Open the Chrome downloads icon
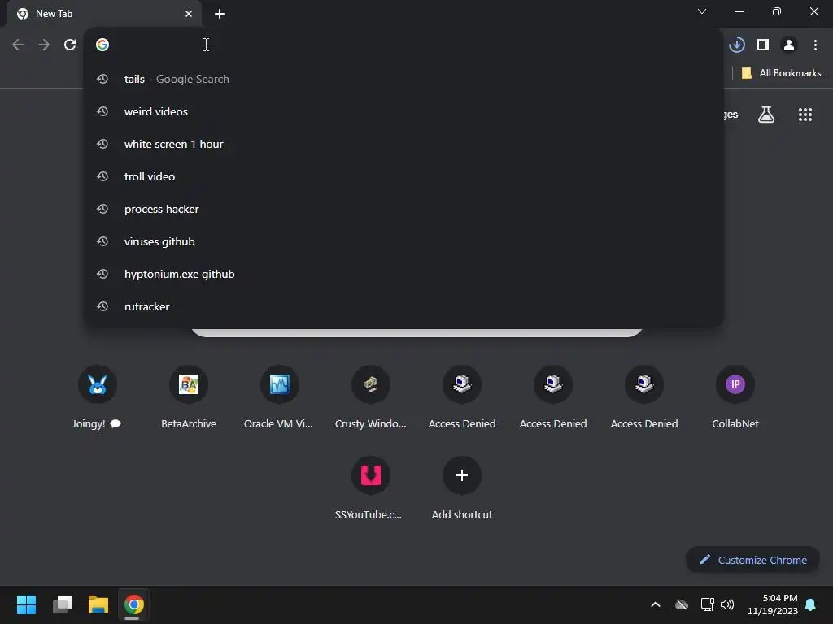Screen dimensions: 833x624 tap(736, 45)
